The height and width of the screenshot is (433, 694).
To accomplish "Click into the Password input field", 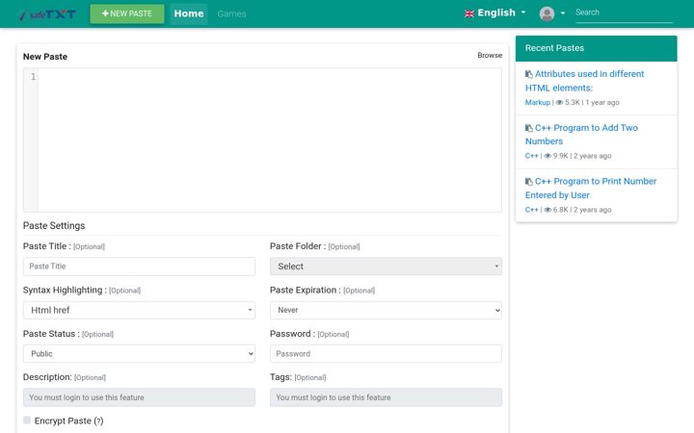I will pos(386,354).
